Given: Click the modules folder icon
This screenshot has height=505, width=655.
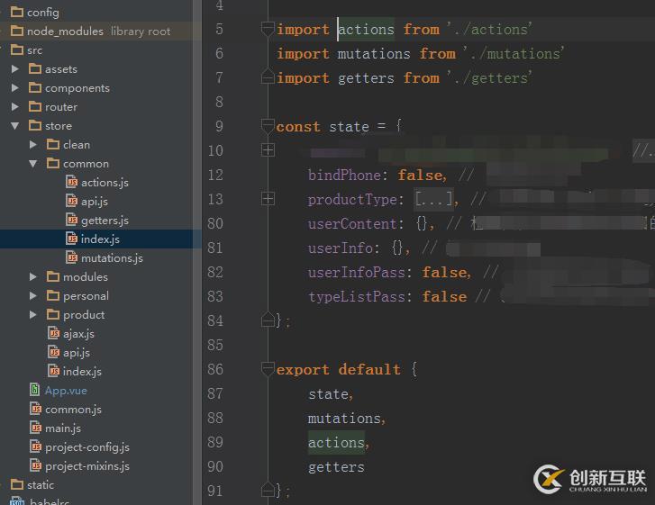Looking at the screenshot, I should click(53, 276).
